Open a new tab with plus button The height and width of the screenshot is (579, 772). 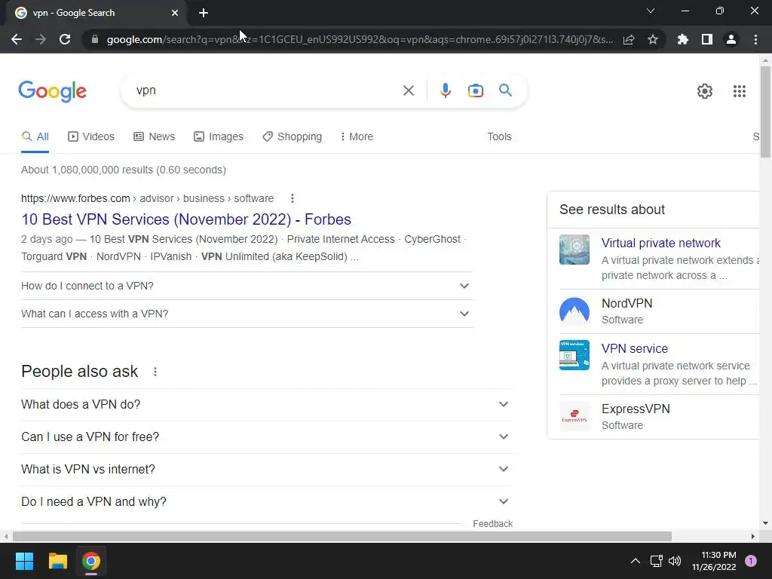pyautogui.click(x=204, y=13)
